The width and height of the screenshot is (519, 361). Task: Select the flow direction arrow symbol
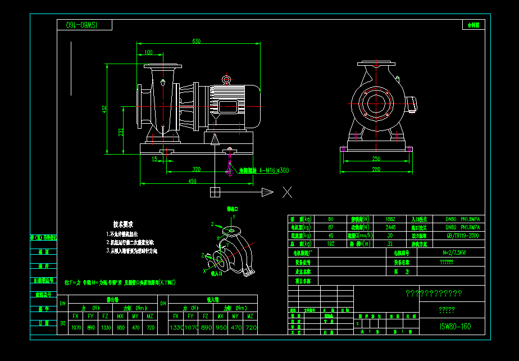(267, 191)
